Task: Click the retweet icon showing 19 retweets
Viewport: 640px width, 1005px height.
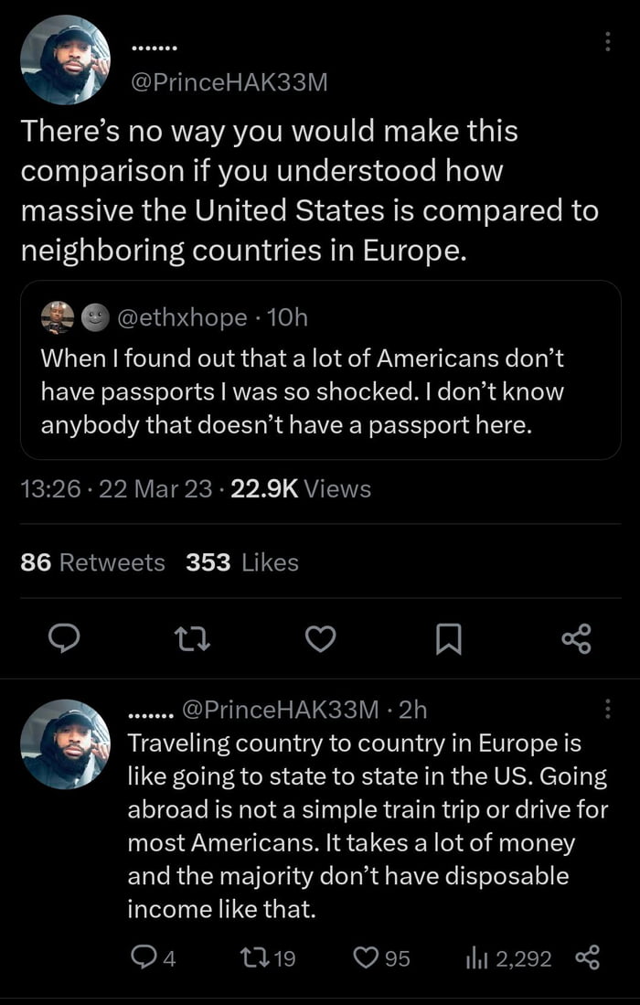Action: click(253, 957)
